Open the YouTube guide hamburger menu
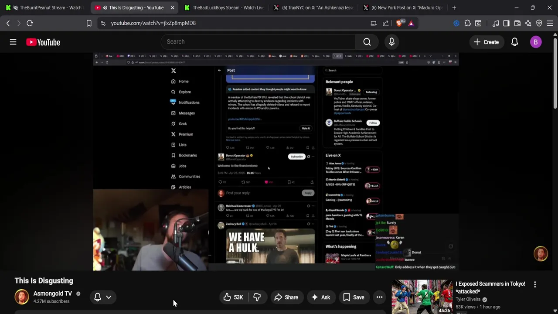 (x=13, y=42)
